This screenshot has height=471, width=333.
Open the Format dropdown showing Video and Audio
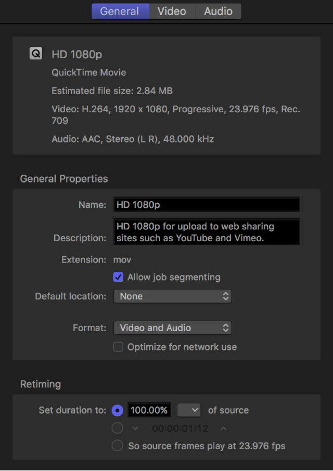tap(172, 328)
